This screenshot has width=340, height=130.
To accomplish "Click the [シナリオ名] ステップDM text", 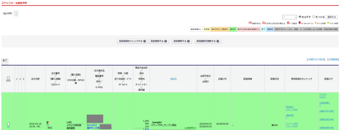I will [292, 125].
